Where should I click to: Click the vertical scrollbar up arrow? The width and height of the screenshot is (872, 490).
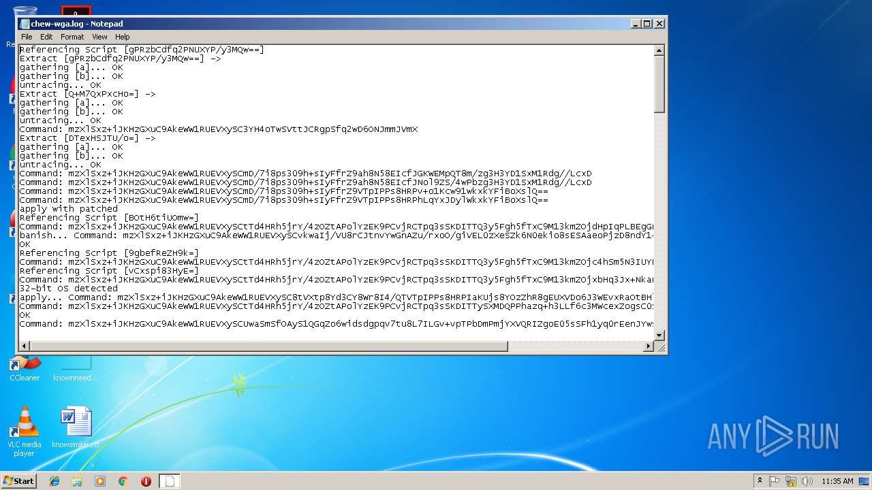(659, 50)
